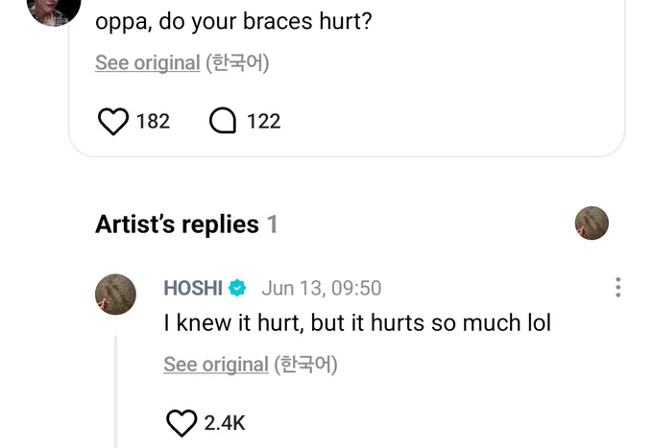Tap the (한국어) label under HOSHI's reply
Image resolution: width=653 pixels, height=448 pixels.
click(305, 365)
